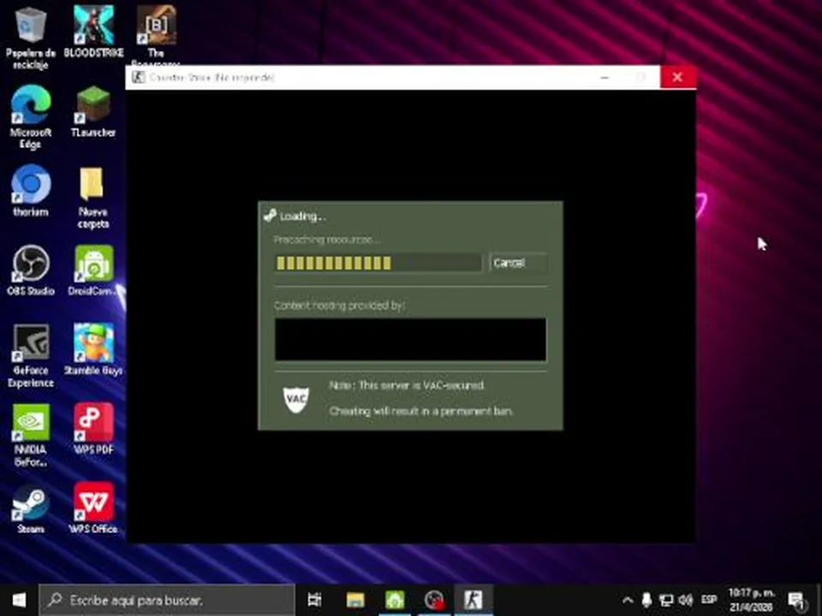822x616 pixels.
Task: Change ESP keyboard language indicator
Action: pyautogui.click(x=709, y=599)
